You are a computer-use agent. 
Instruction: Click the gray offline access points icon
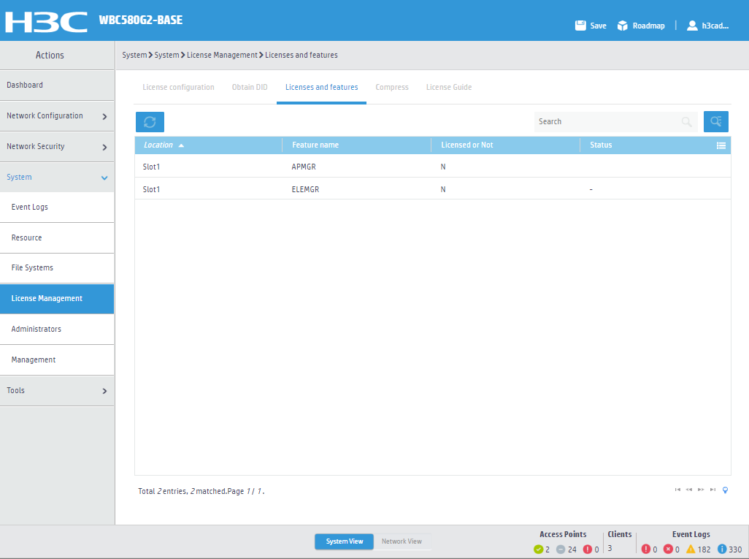point(561,550)
